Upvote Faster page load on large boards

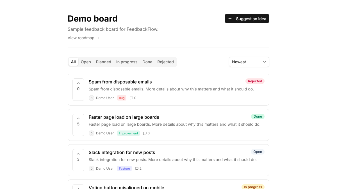(78, 125)
